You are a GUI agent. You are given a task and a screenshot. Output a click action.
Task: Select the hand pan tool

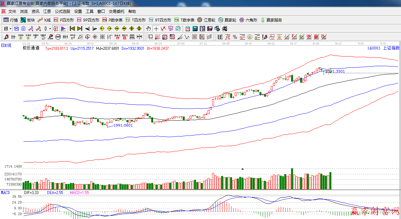[x=148, y=29]
